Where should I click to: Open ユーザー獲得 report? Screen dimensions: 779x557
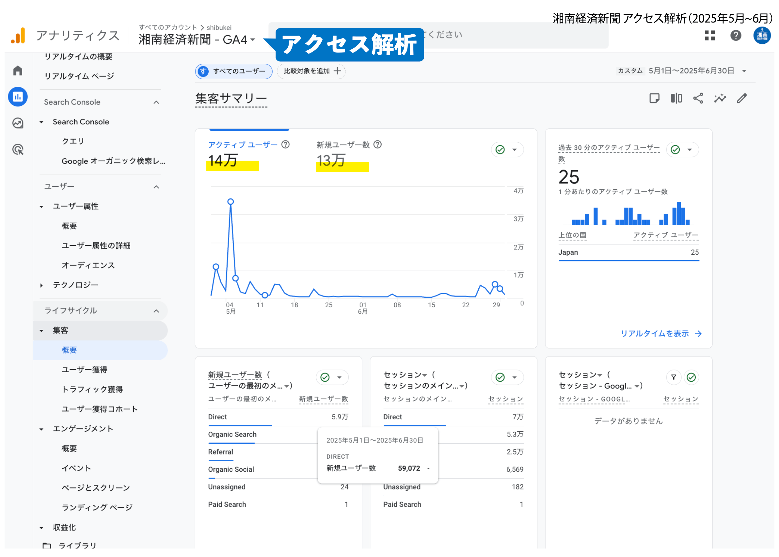[85, 370]
